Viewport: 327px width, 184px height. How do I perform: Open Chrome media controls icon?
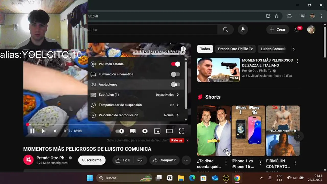[x=303, y=16]
